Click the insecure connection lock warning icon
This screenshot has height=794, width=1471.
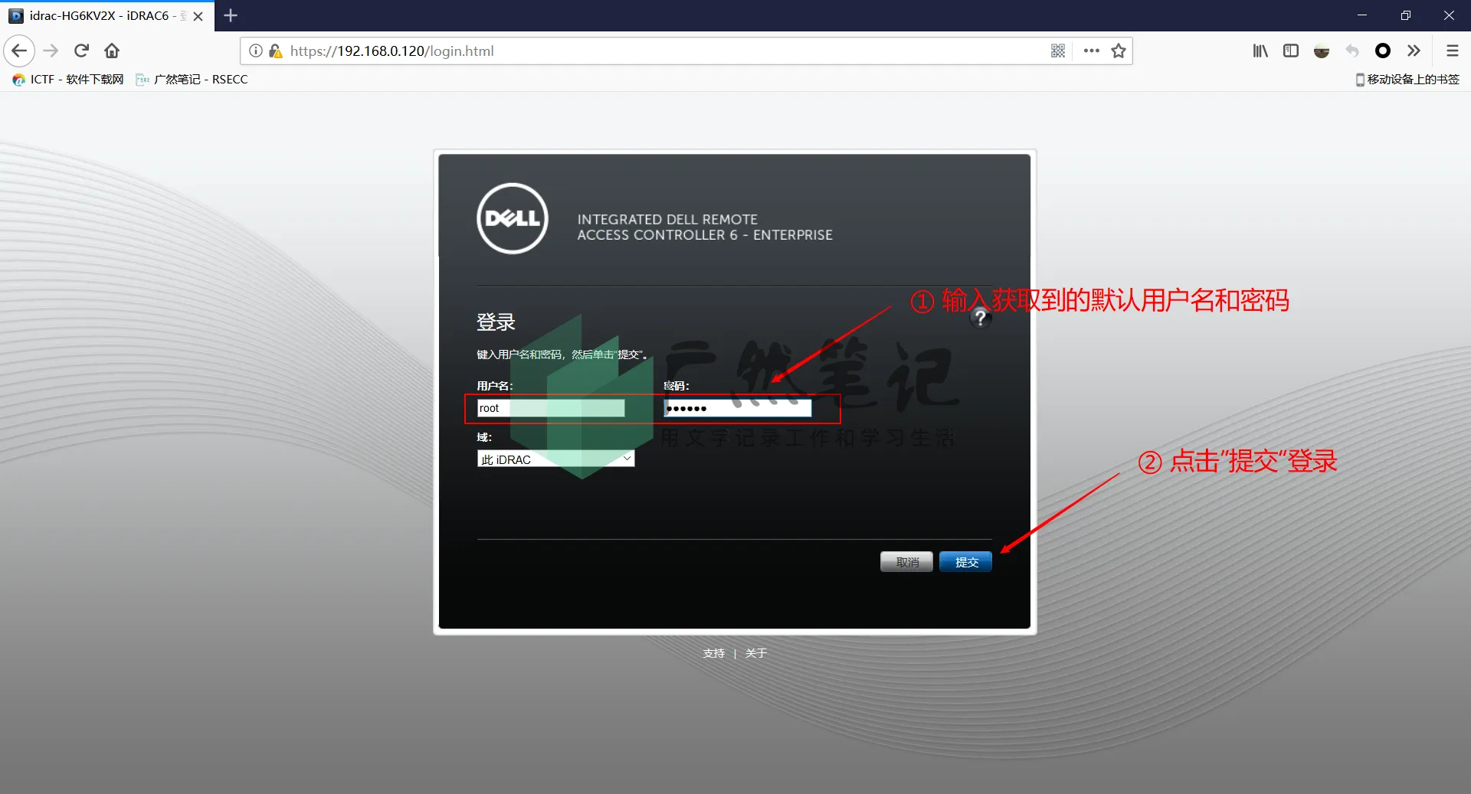click(x=275, y=51)
